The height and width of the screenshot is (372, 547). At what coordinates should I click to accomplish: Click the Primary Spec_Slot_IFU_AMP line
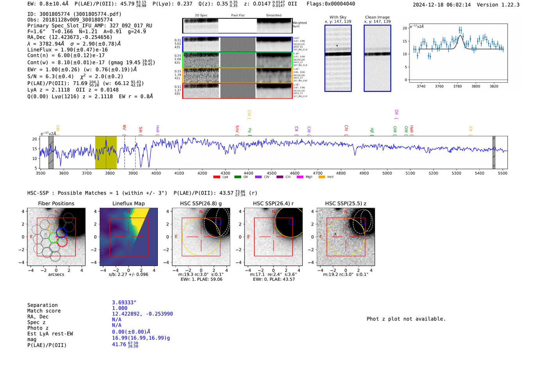(x=90, y=26)
